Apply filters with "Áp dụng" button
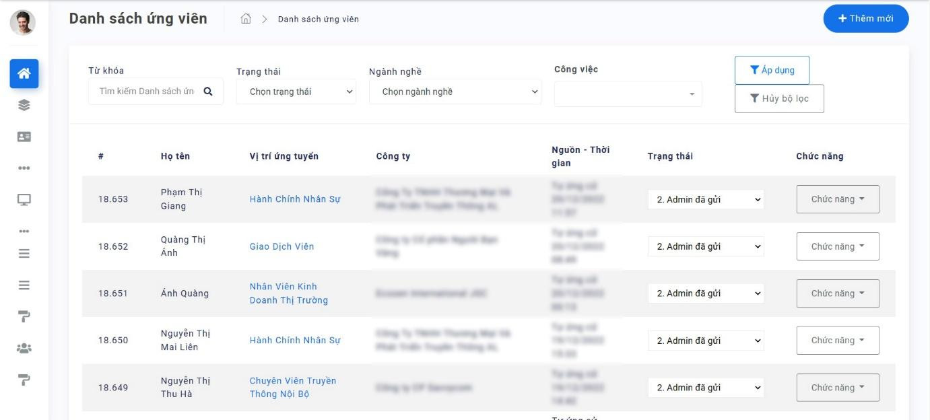 [x=772, y=70]
